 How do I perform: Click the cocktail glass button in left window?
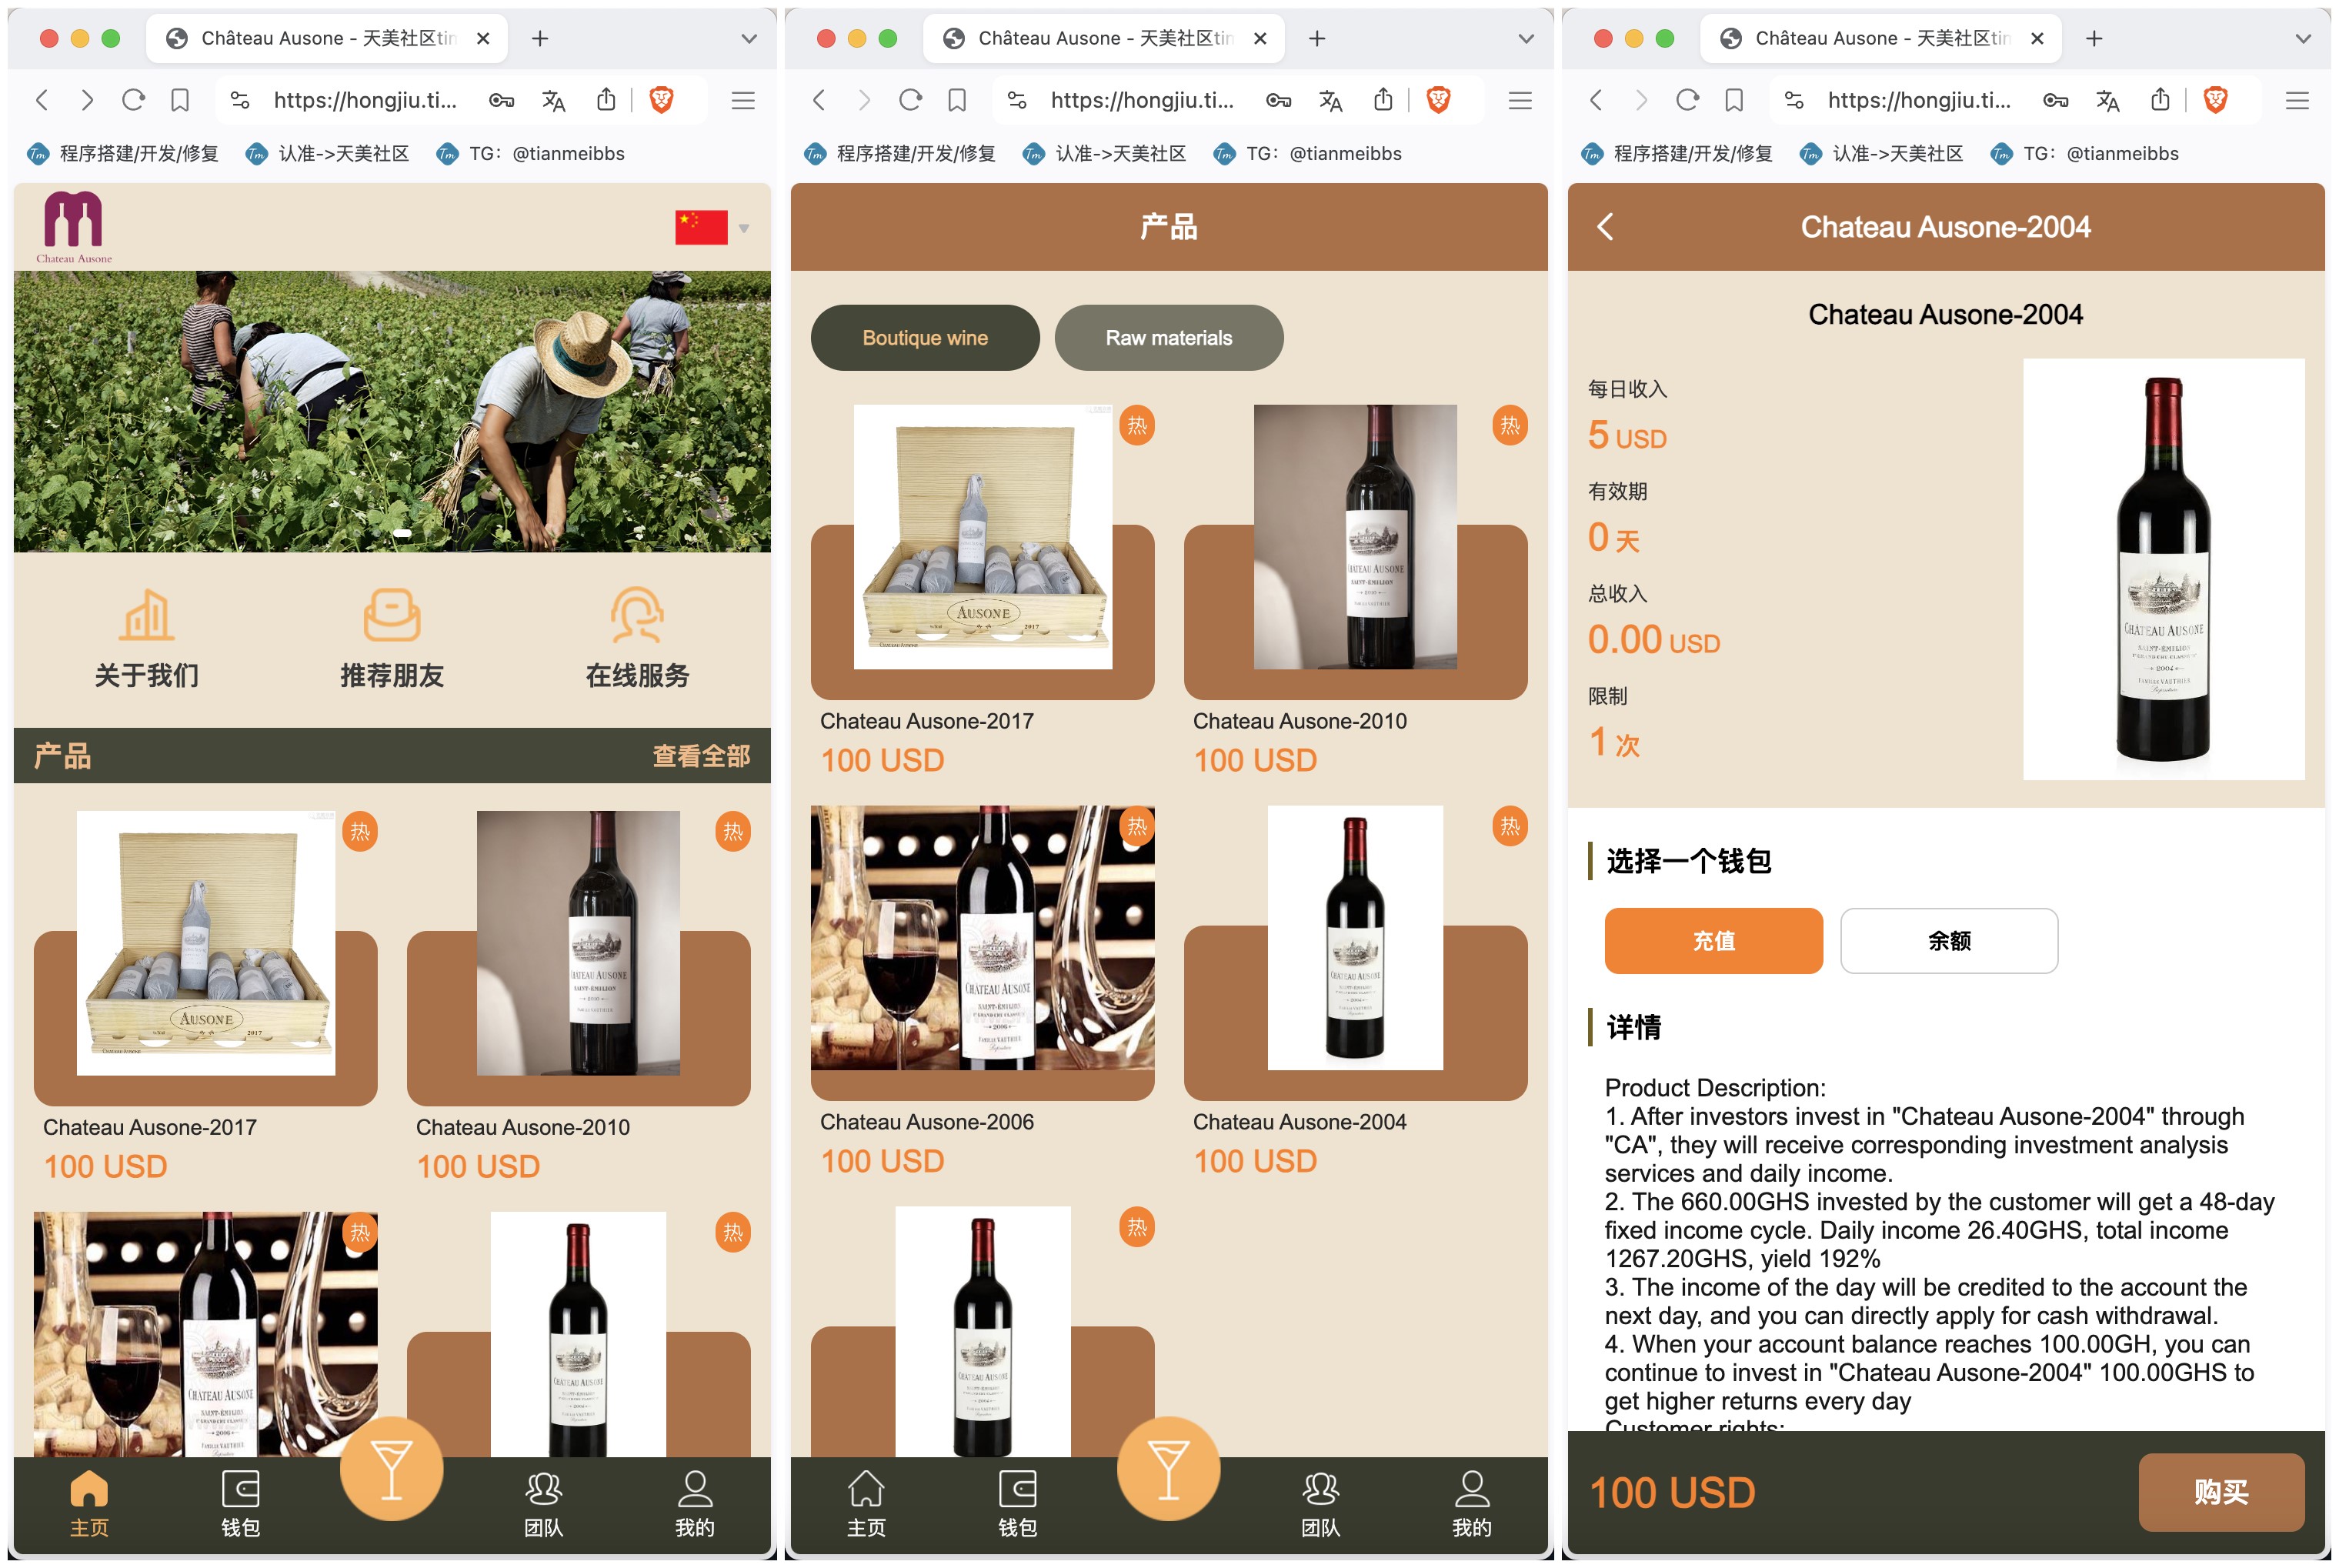tap(391, 1469)
